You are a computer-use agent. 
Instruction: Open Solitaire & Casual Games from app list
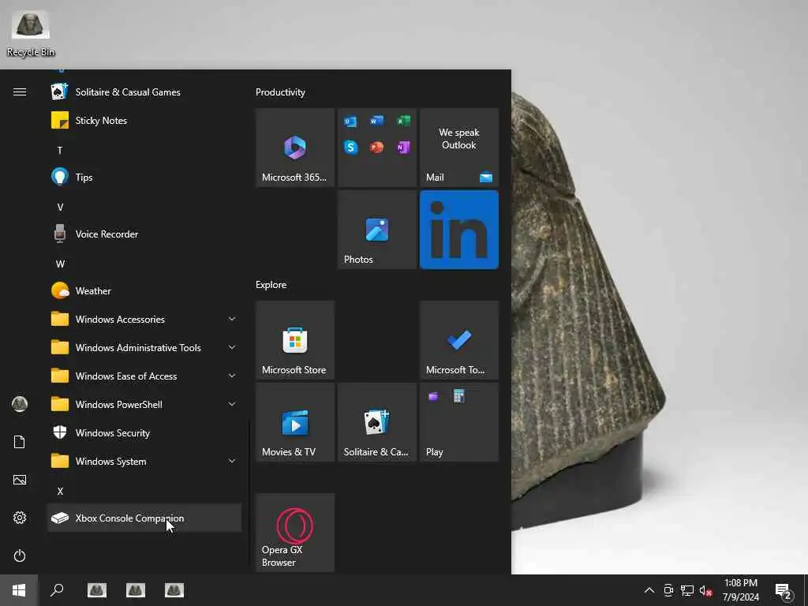[x=144, y=92]
